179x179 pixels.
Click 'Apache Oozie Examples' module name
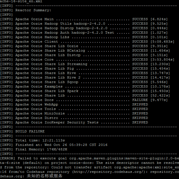click(39, 86)
